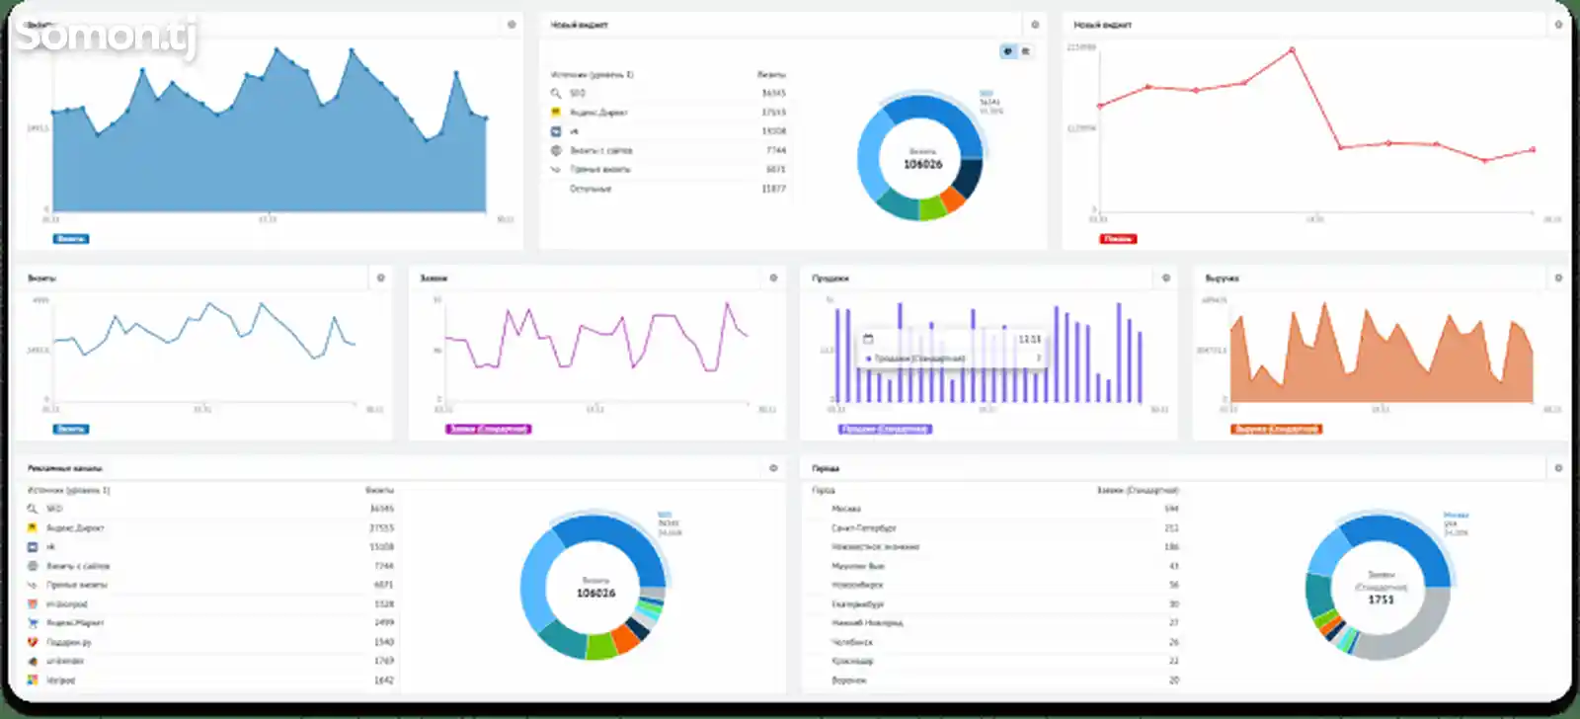The image size is (1580, 719).
Task: Select Нижний Новгород row in Города table
Action: [x=995, y=623]
